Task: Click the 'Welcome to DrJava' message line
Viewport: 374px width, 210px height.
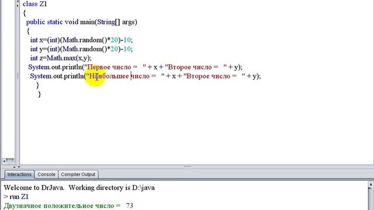Action: tap(79, 188)
